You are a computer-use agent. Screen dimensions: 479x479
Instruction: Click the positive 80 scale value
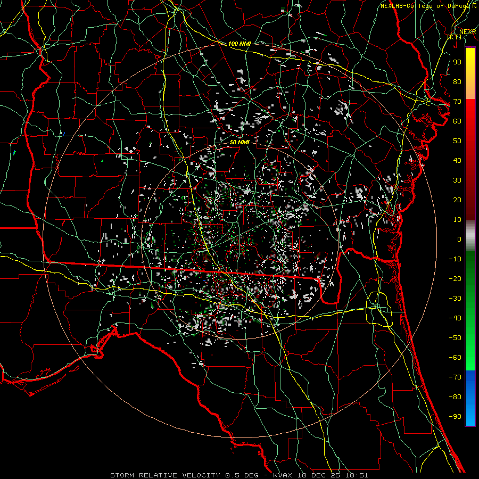point(457,82)
